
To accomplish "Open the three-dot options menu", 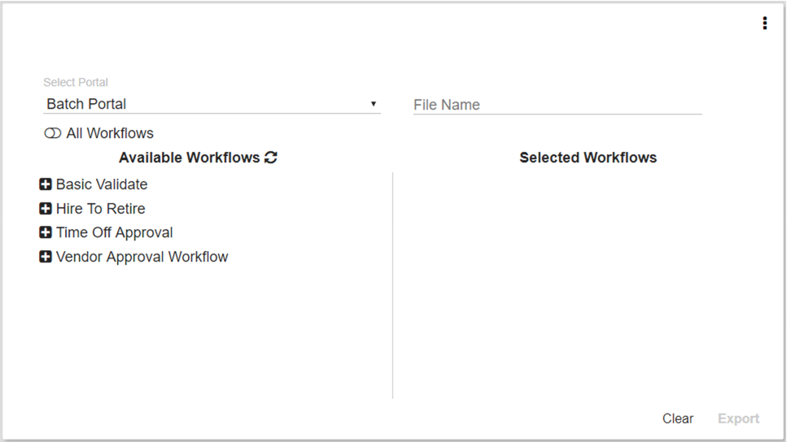I will coord(764,24).
